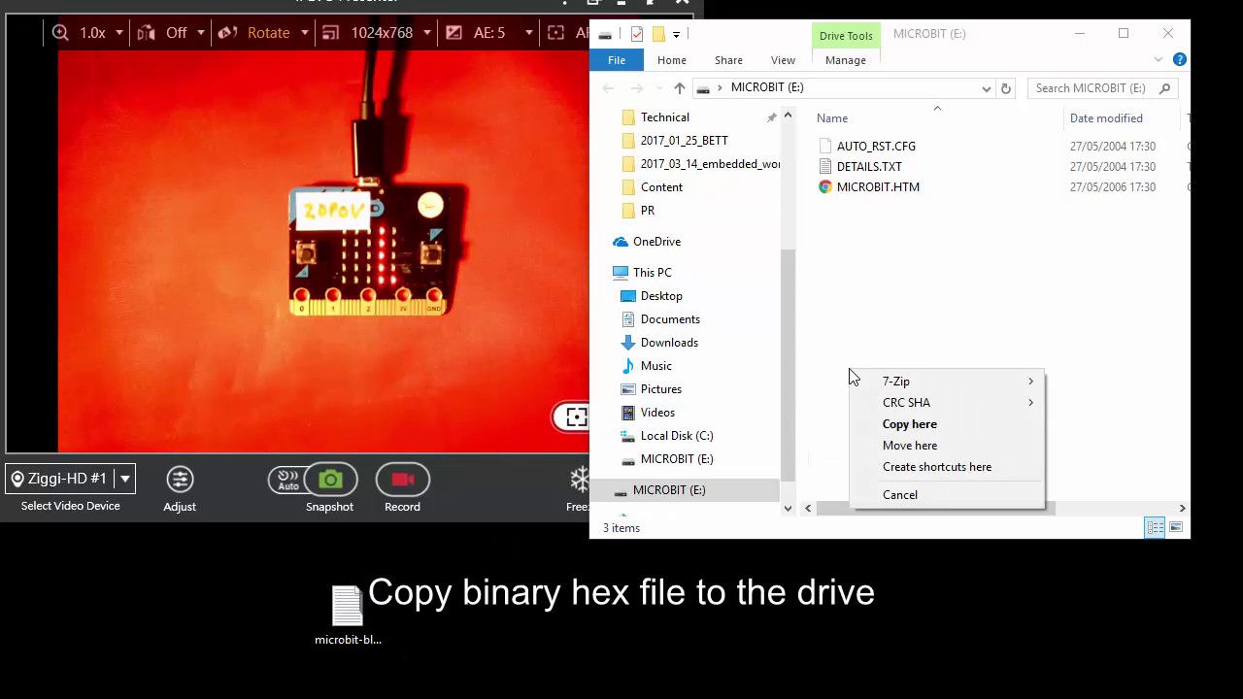Open Customize Quick Access Toolbar dropdown
This screenshot has width=1243, height=699.
click(x=676, y=34)
